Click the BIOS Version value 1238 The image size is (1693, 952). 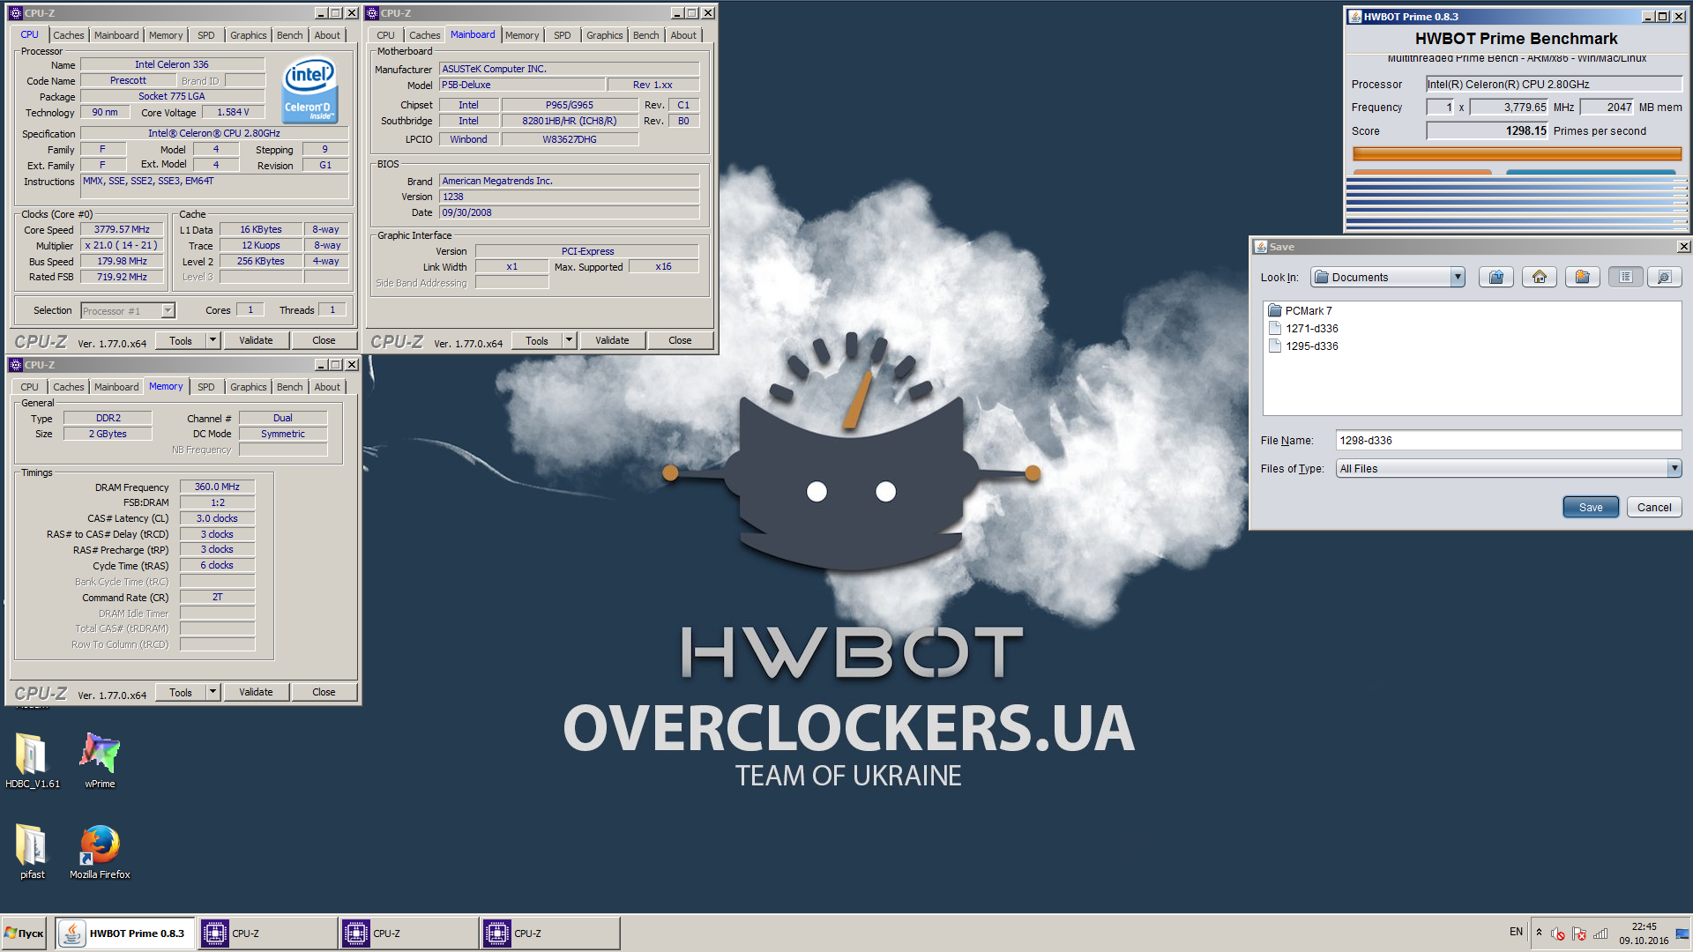click(x=569, y=197)
